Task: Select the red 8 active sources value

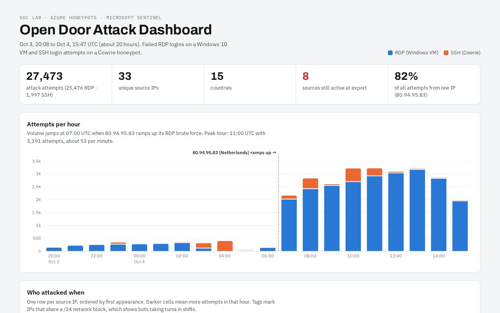Action: tap(305, 76)
